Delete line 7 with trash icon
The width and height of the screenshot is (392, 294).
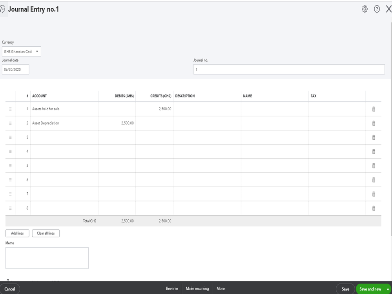click(x=374, y=194)
